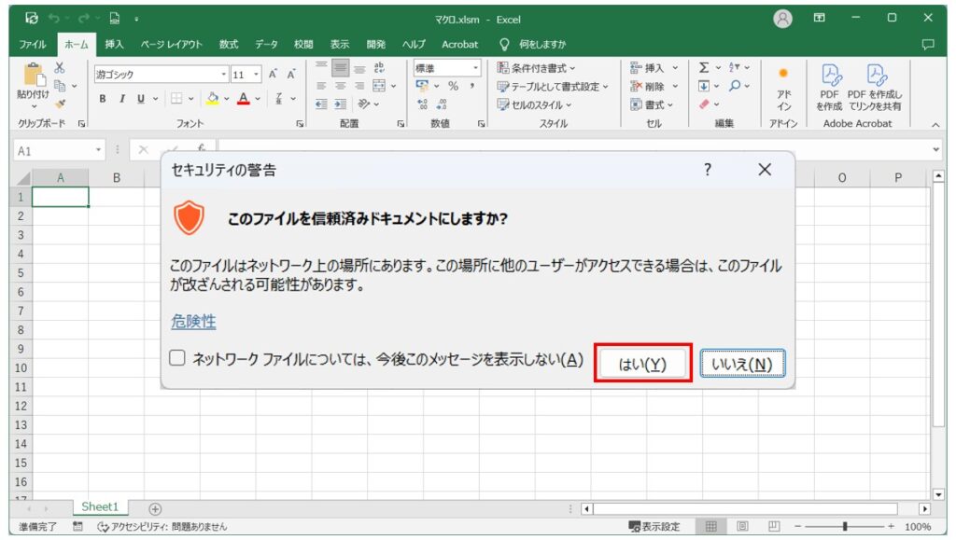The image size is (956, 540).
Task: Click the 貼り付け (Paste) icon
Action: point(34,75)
